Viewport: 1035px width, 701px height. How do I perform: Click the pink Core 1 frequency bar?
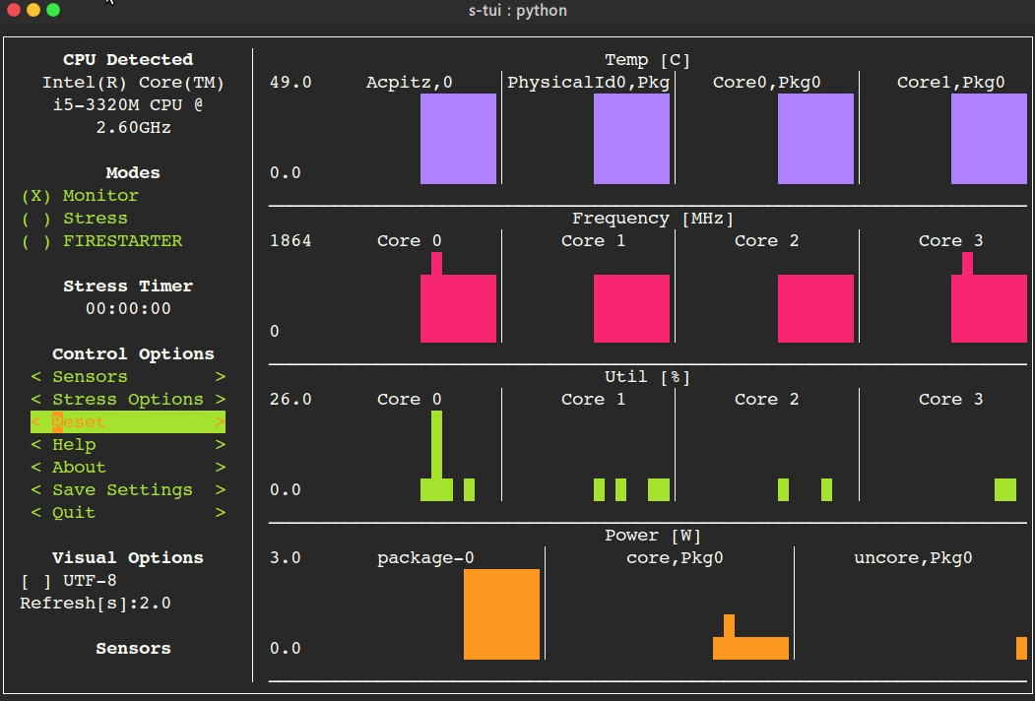[x=631, y=309]
